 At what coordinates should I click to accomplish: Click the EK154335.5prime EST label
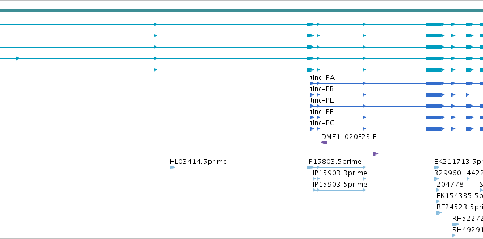460,196
